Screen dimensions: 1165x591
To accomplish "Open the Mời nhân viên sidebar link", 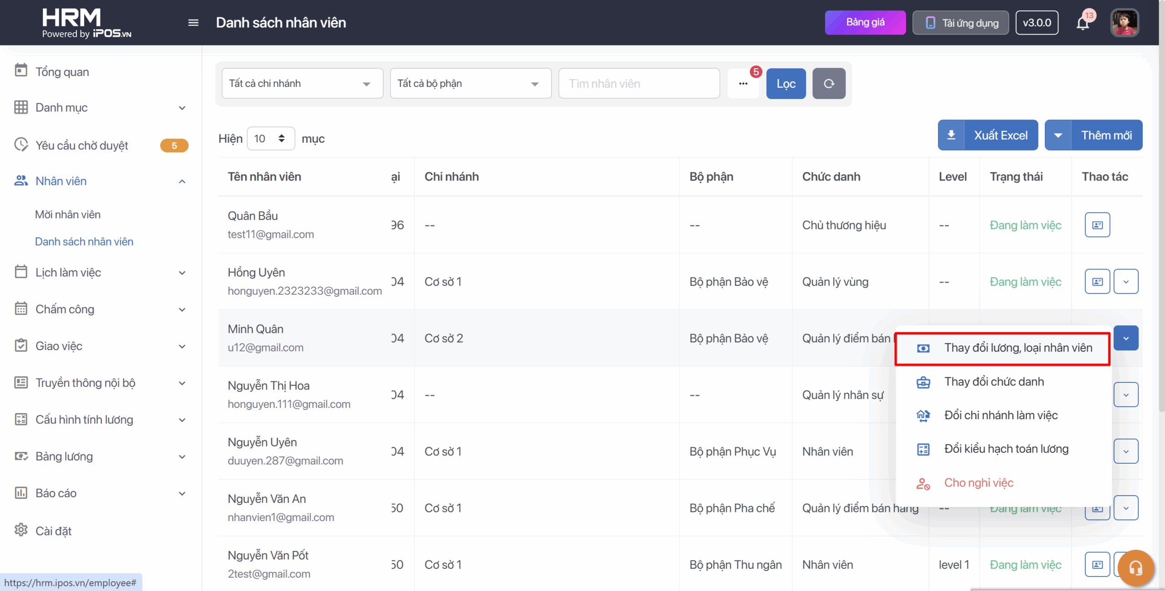I will tap(68, 215).
